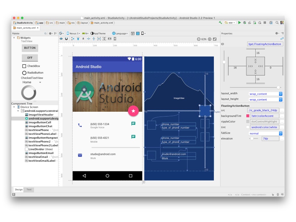Open the app run configuration dropdown
This screenshot has width=296, height=222.
(x=230, y=23)
